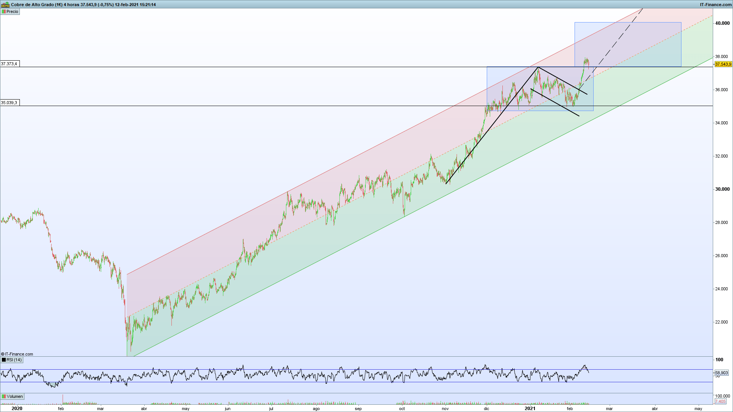Click the 24.000 price axis label
This screenshot has height=412, width=733.
pos(722,289)
